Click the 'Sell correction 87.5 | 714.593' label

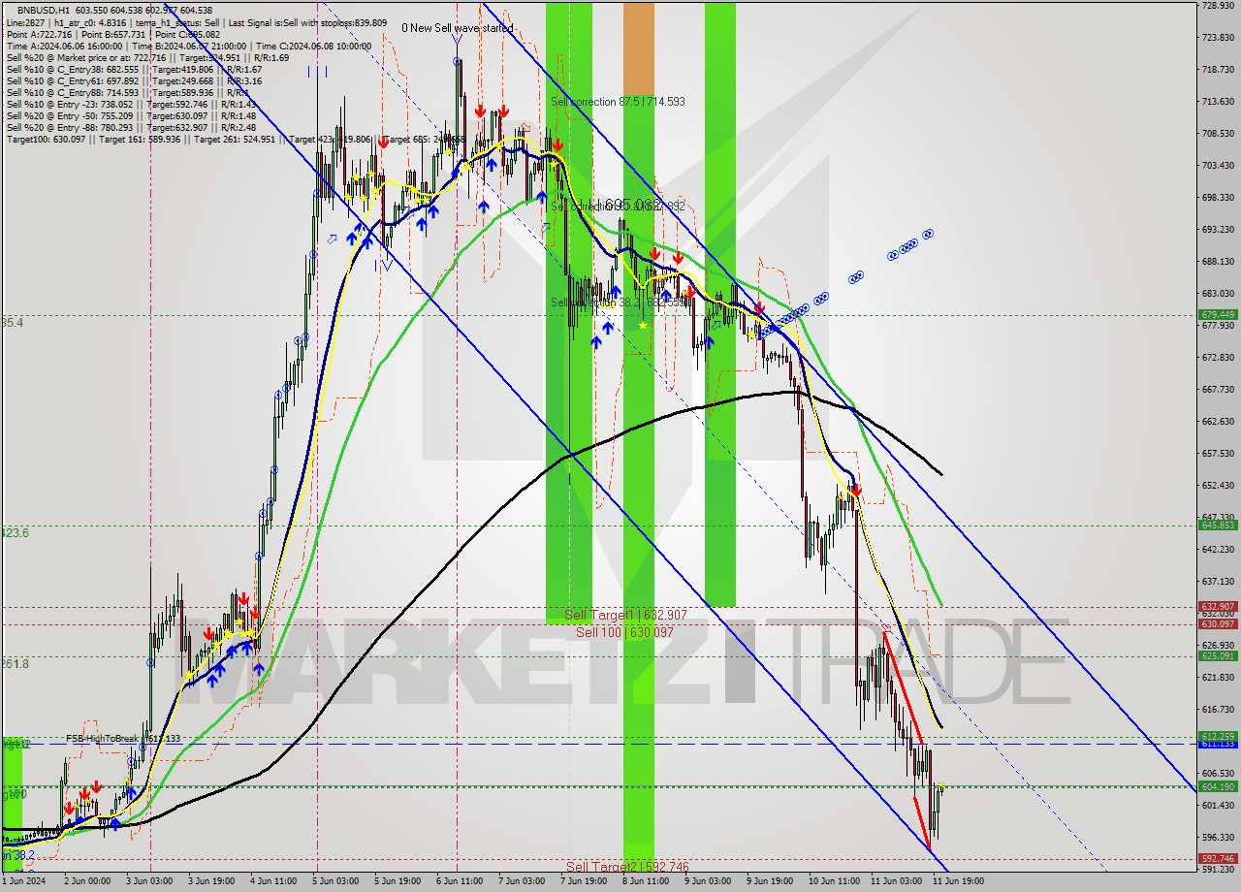[x=618, y=102]
